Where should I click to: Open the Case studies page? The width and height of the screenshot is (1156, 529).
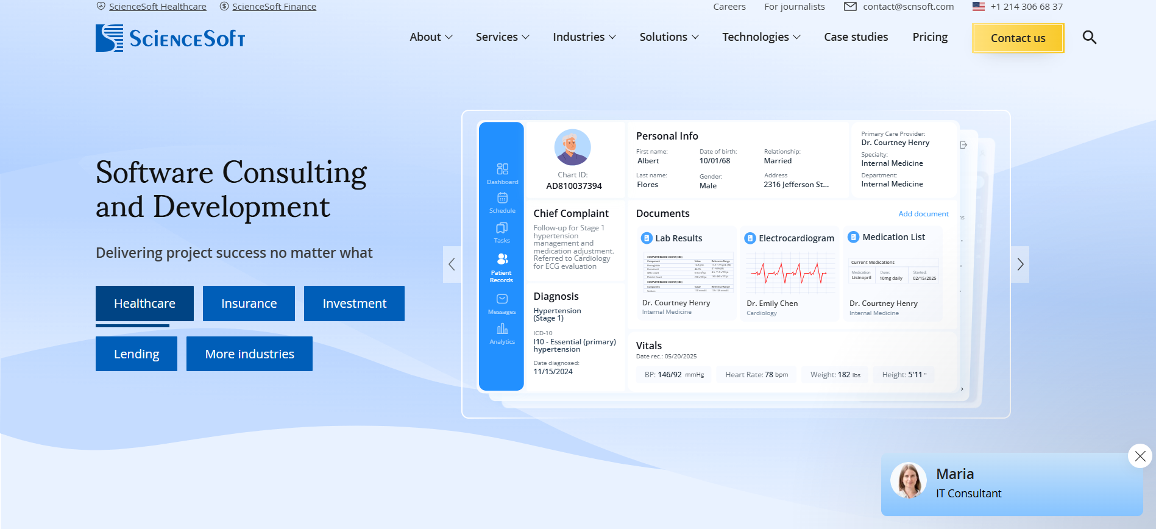856,37
